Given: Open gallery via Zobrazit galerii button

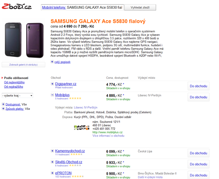Looking at the screenshot, I should (24, 65).
